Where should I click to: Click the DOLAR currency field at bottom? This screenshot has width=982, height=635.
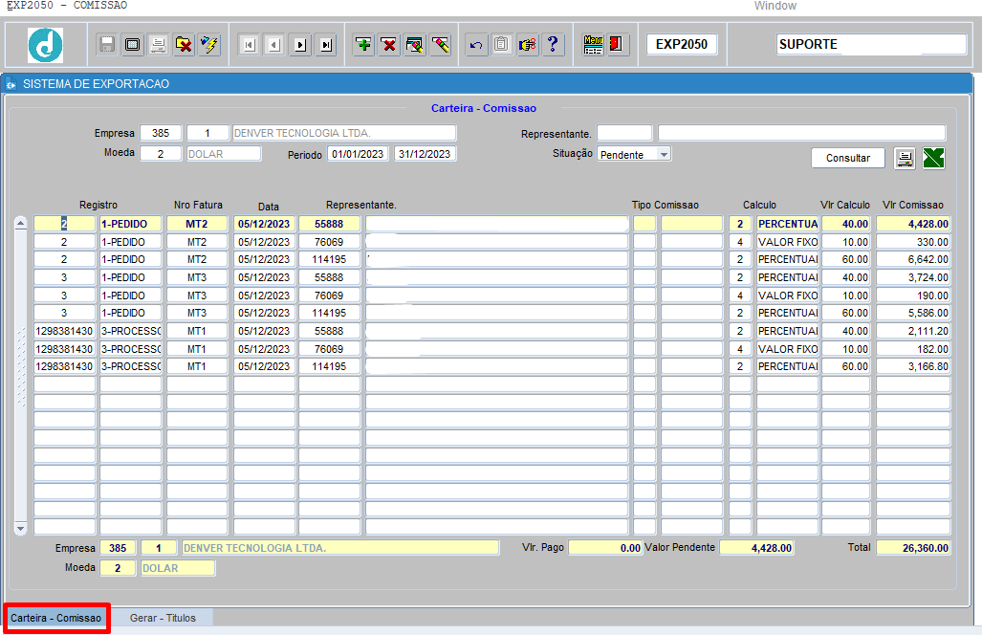point(178,568)
